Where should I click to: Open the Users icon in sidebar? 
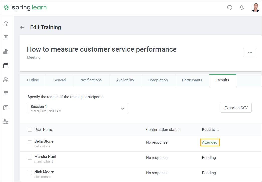[6, 80]
